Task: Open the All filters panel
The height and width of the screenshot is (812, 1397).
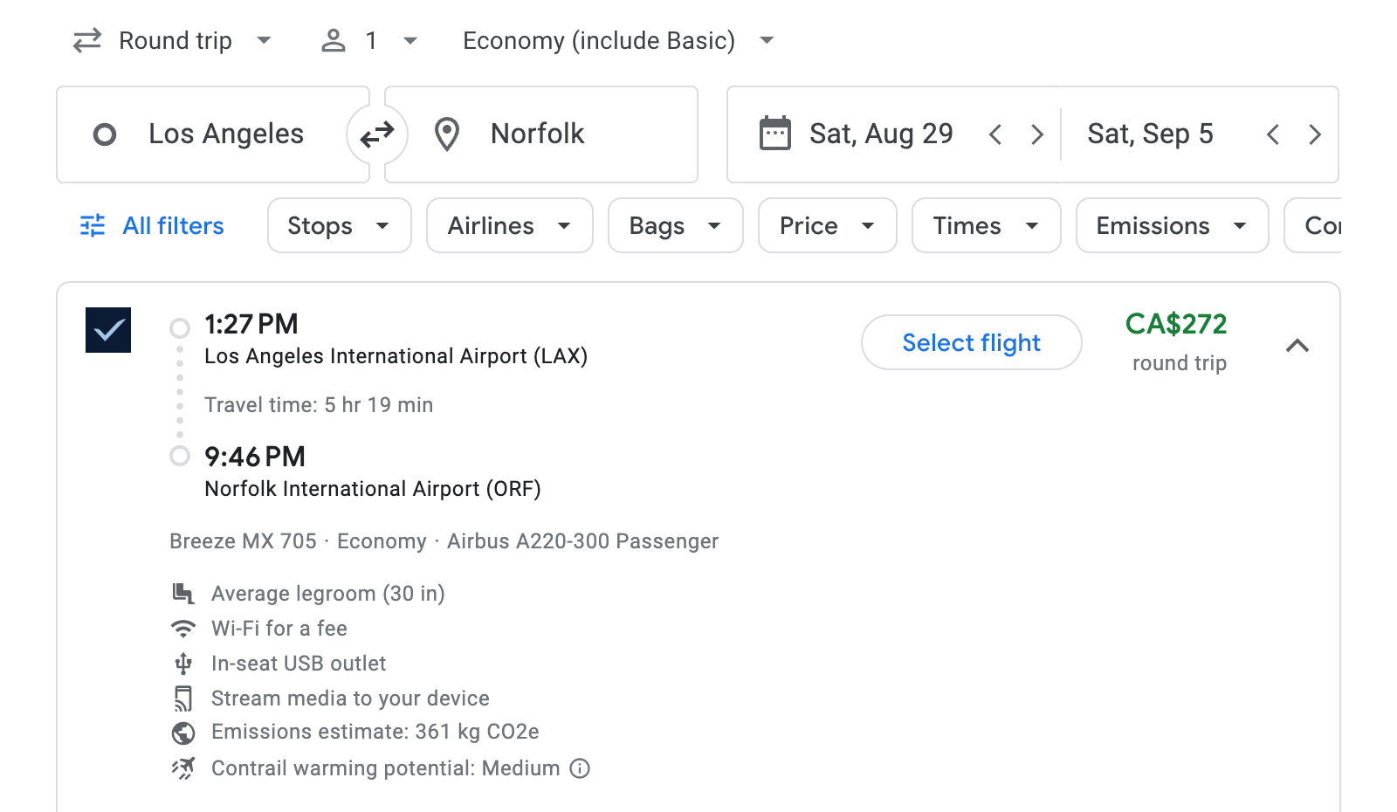Action: (150, 225)
